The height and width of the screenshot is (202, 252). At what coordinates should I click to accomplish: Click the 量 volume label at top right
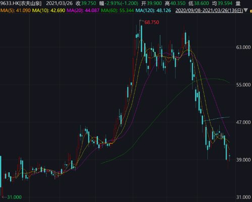(x=238, y=3)
